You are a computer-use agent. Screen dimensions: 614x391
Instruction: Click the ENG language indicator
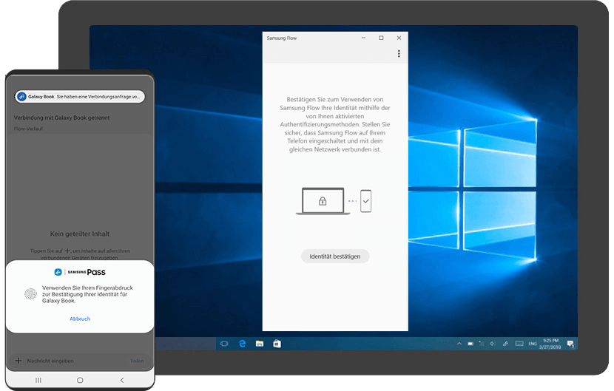click(533, 344)
